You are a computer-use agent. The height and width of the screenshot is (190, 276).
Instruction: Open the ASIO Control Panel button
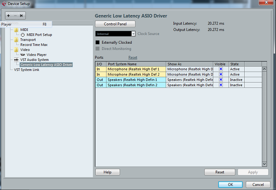pyautogui.click(x=115, y=24)
